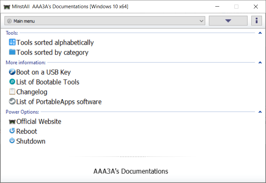
Task: Click the AAA3A's Documentations footer text
Action: 131,171
